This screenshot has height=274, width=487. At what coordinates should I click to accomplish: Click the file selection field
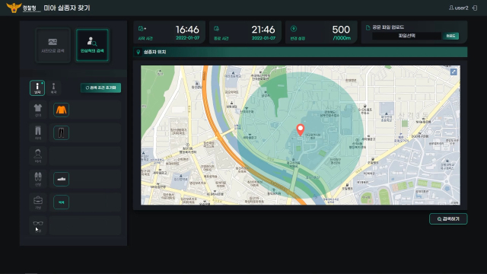tap(406, 36)
